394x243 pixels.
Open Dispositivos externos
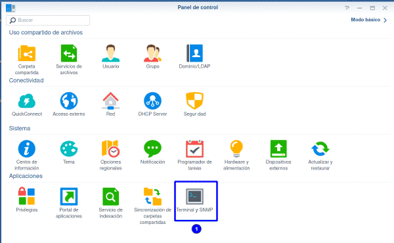[278, 155]
